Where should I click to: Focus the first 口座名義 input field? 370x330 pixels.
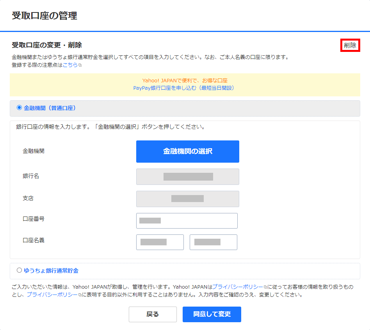point(160,242)
